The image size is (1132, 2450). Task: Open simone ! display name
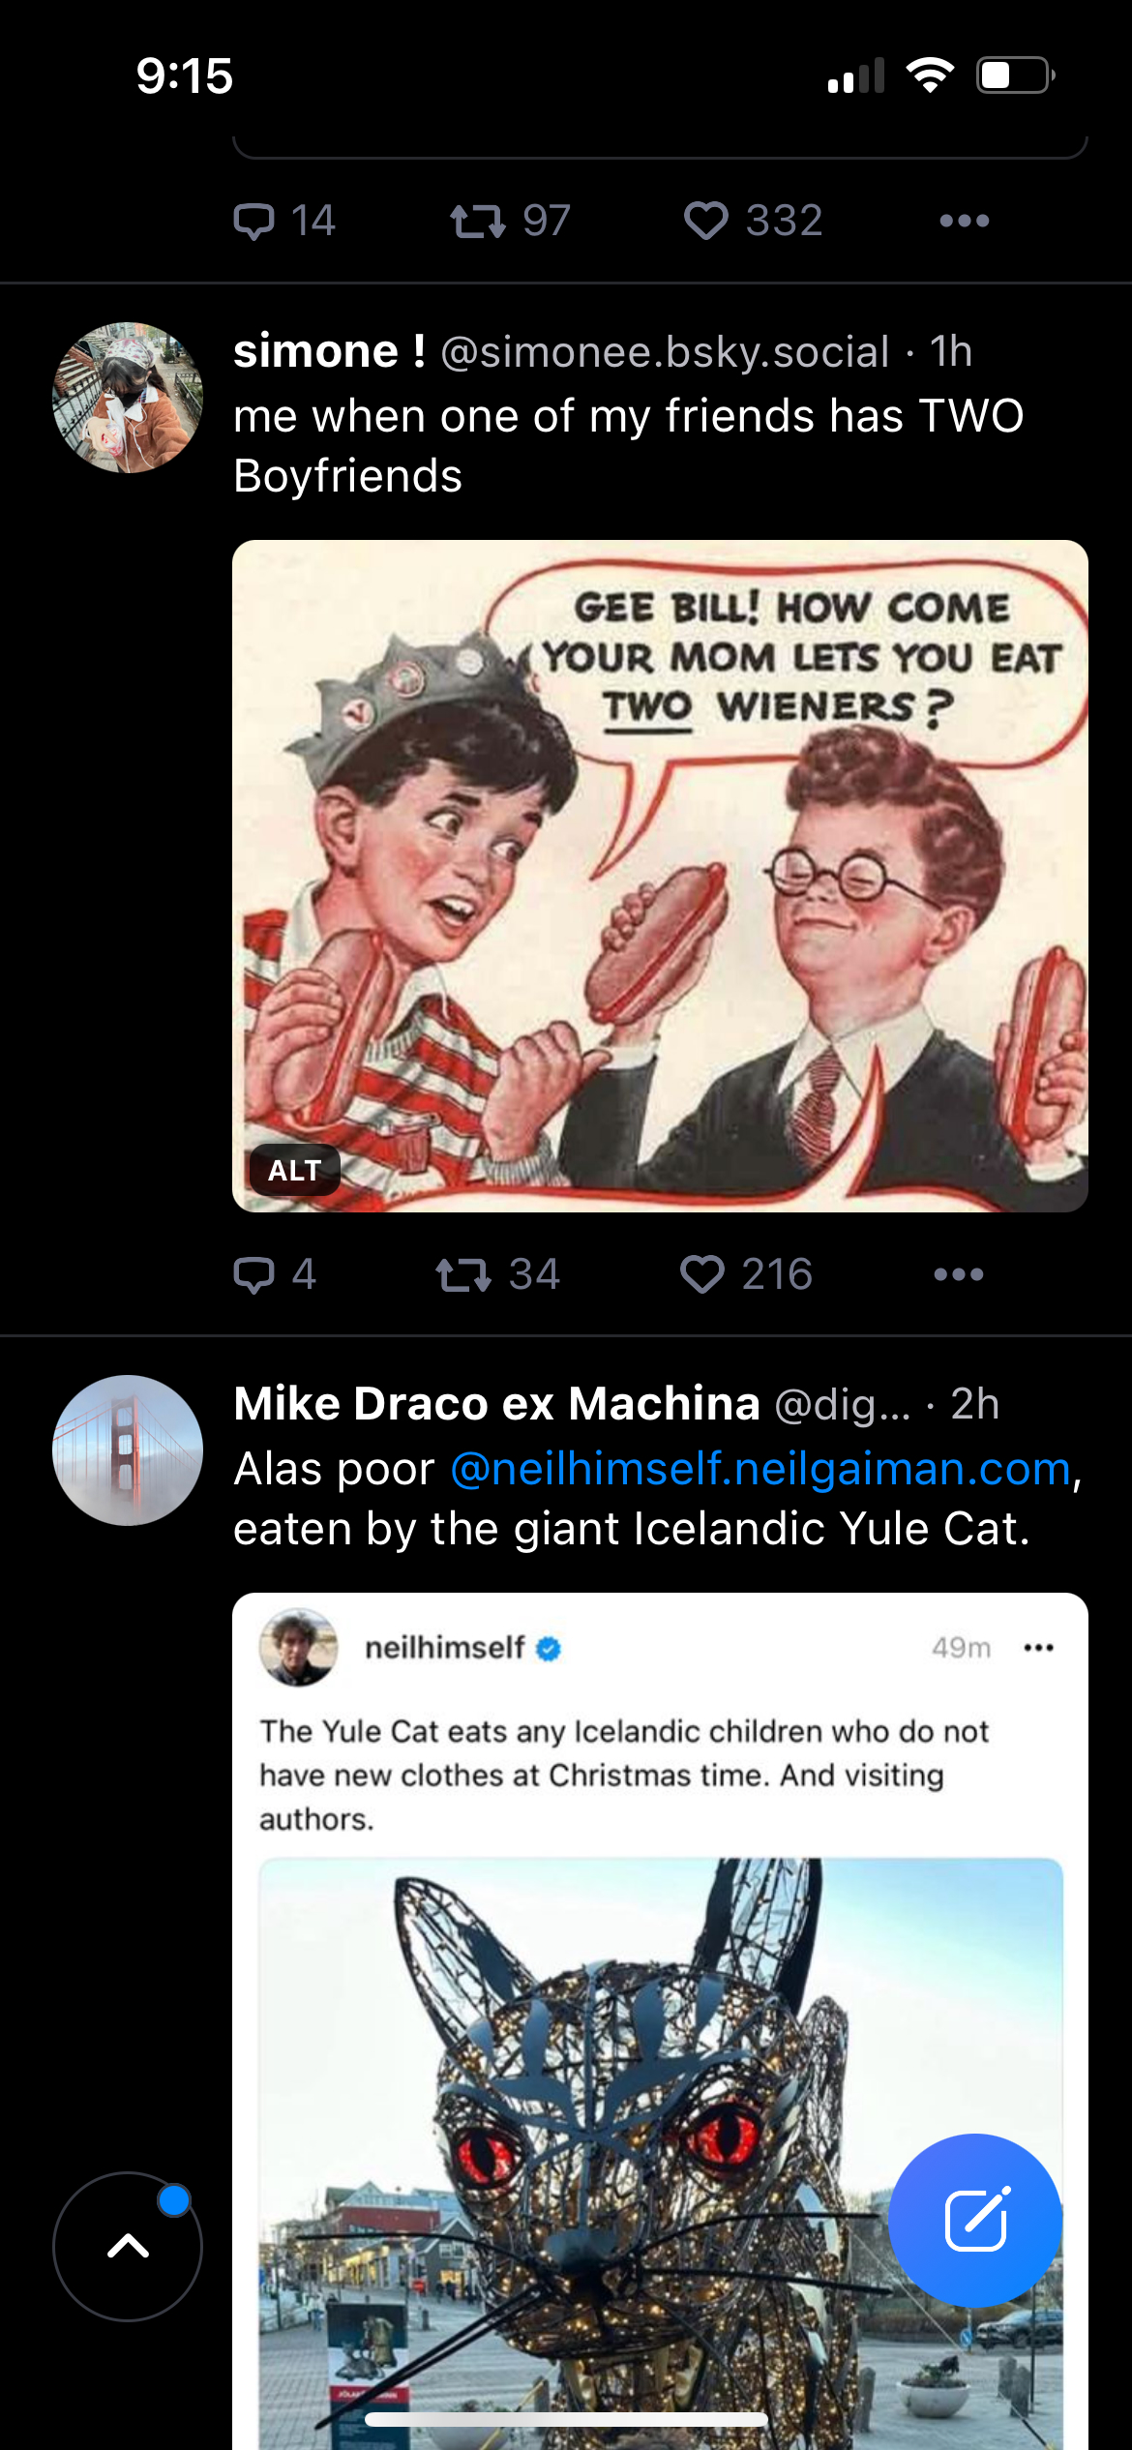[329, 351]
